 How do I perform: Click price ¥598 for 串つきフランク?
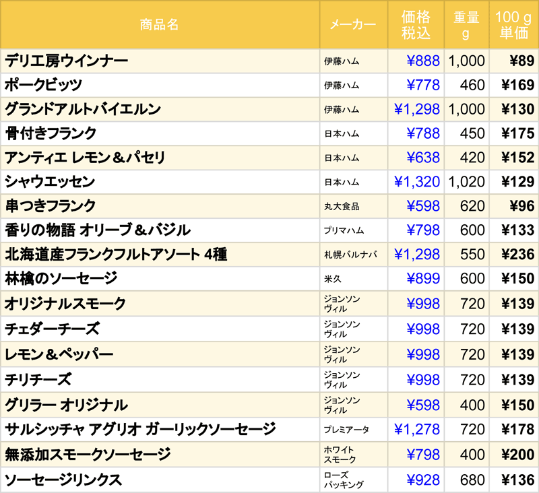pos(423,206)
